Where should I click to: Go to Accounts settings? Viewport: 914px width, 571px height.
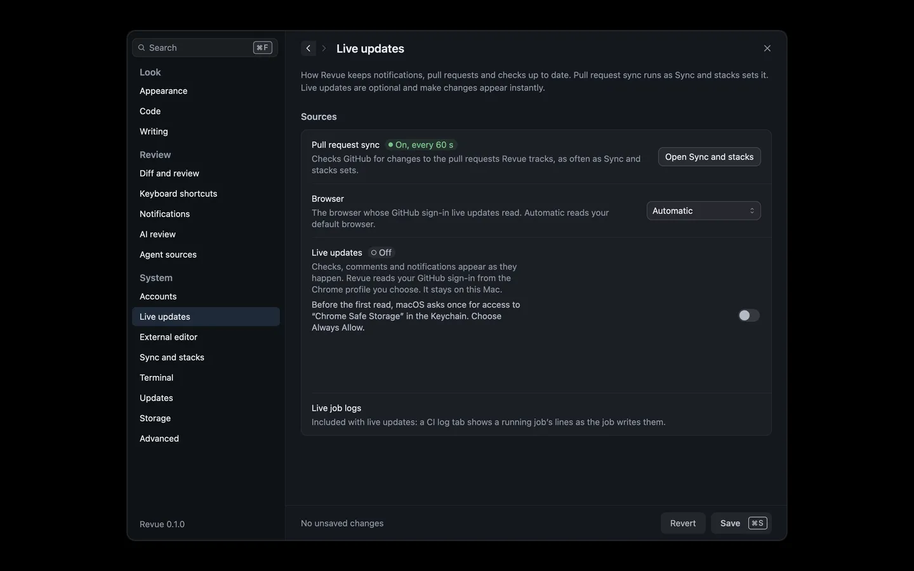206,296
